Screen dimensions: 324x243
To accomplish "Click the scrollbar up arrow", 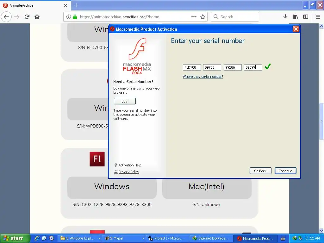I will [x=321, y=26].
